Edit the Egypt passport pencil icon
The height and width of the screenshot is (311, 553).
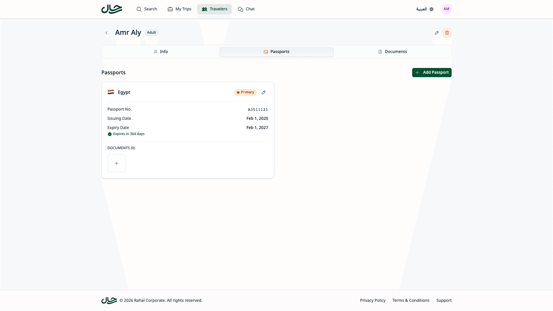(x=263, y=92)
